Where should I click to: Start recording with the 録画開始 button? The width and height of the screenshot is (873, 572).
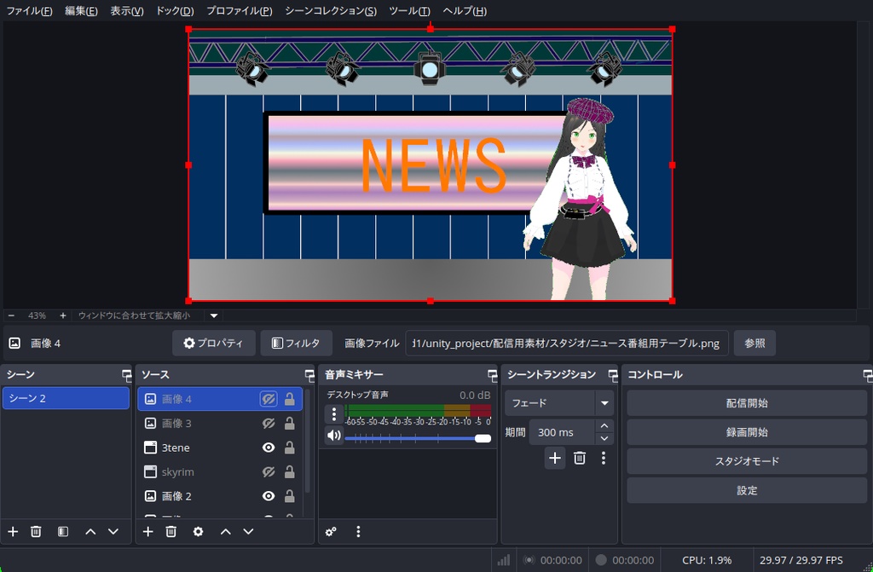tap(746, 432)
